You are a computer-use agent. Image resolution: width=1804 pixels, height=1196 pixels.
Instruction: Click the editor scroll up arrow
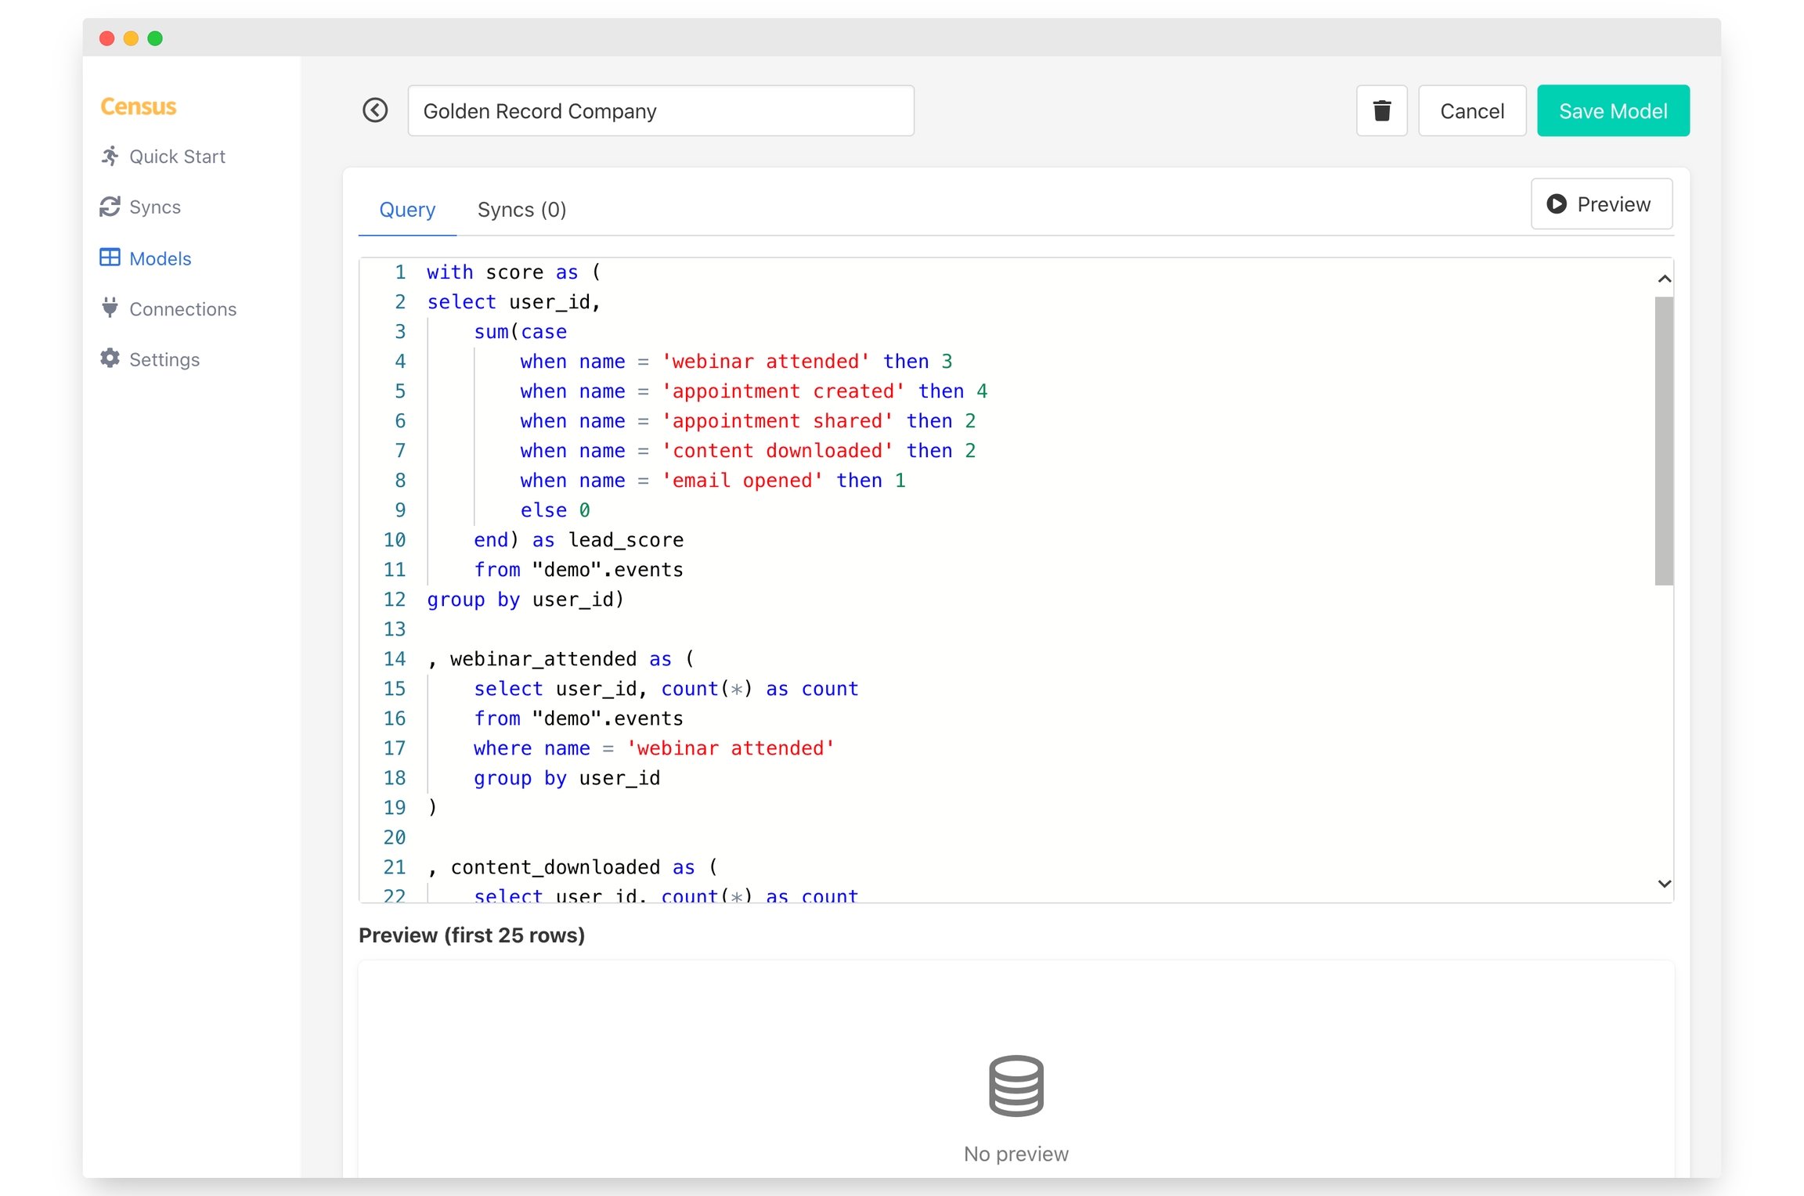1665,279
